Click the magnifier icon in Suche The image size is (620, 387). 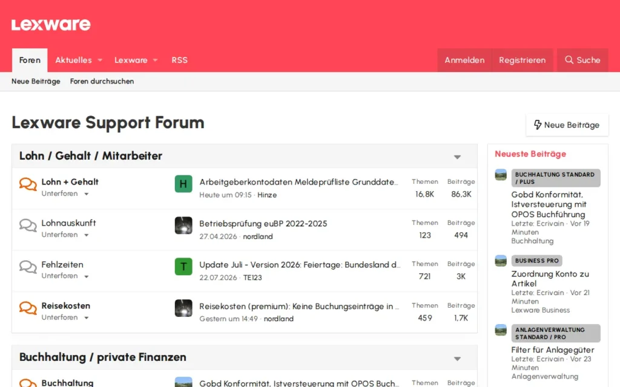point(569,60)
